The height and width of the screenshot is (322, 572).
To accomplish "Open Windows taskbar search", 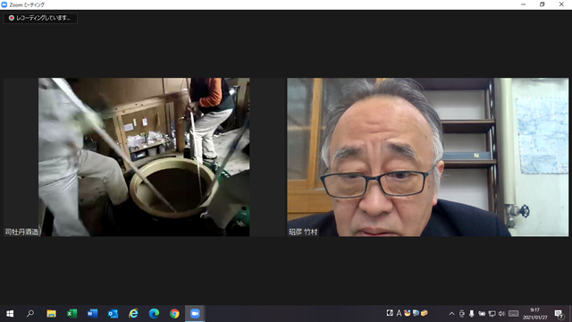I will 30,314.
